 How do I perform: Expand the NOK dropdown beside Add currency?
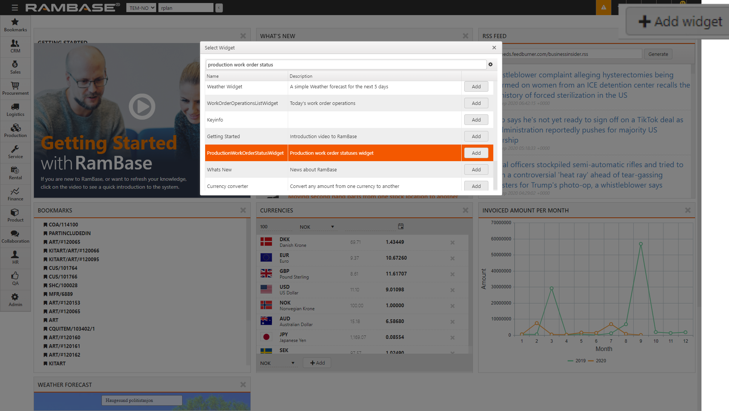(x=277, y=363)
